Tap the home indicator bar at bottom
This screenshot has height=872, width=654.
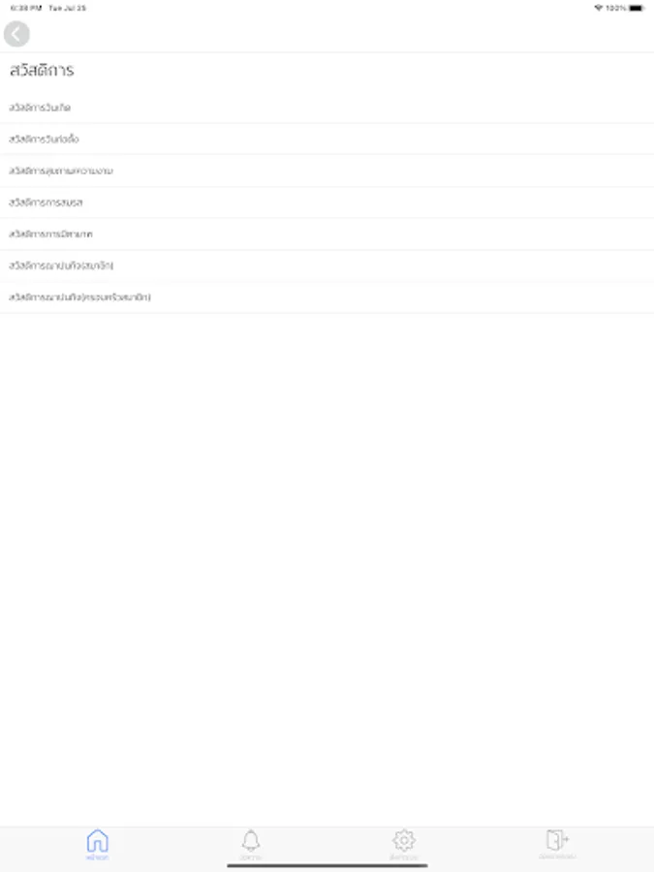[x=327, y=866]
